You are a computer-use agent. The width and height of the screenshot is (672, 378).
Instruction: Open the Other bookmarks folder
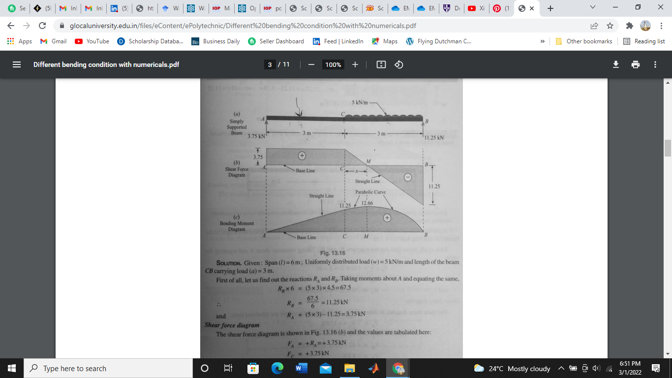[x=584, y=41]
